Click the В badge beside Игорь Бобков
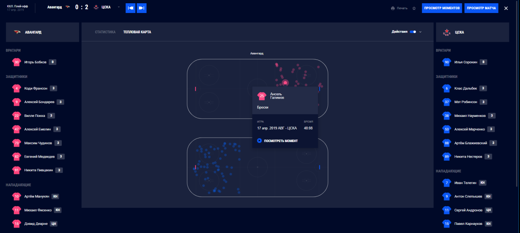 click(52, 62)
